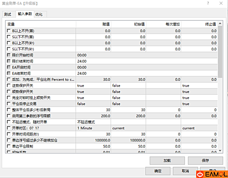228x178 pixels.
Task: Click the scrollbar up arrow
Action: pos(220,24)
